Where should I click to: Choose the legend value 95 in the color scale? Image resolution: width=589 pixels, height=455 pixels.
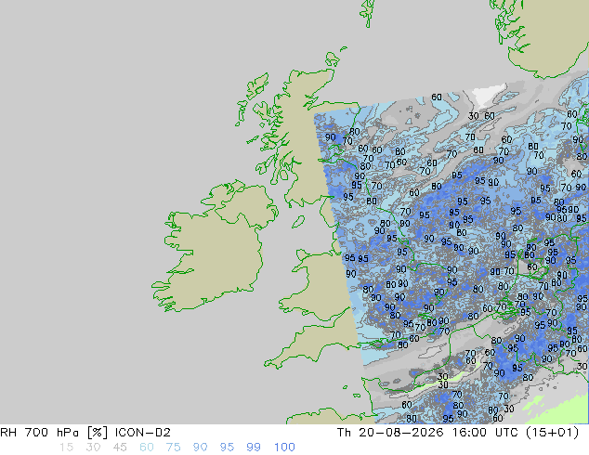click(x=227, y=448)
